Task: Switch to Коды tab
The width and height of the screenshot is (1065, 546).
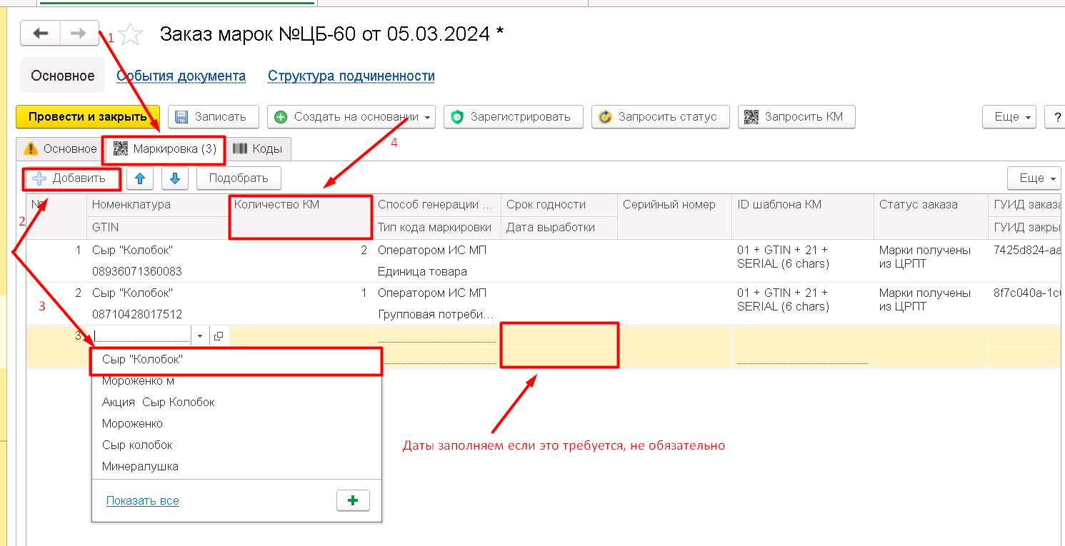Action: pyautogui.click(x=258, y=149)
